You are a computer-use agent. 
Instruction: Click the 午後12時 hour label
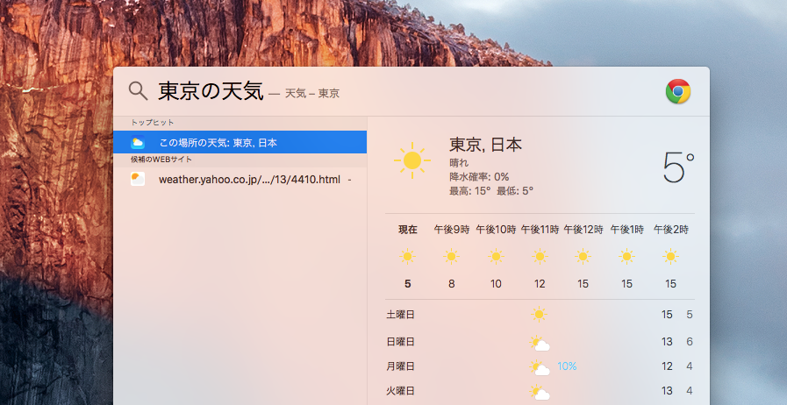tap(583, 230)
